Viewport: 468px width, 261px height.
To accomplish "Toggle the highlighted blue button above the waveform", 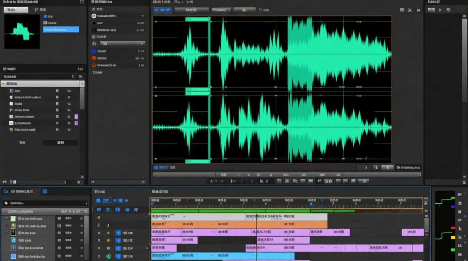I will pyautogui.click(x=163, y=10).
